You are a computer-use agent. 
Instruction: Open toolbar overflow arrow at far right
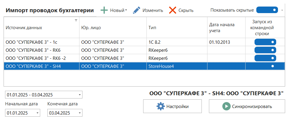pos(282,10)
